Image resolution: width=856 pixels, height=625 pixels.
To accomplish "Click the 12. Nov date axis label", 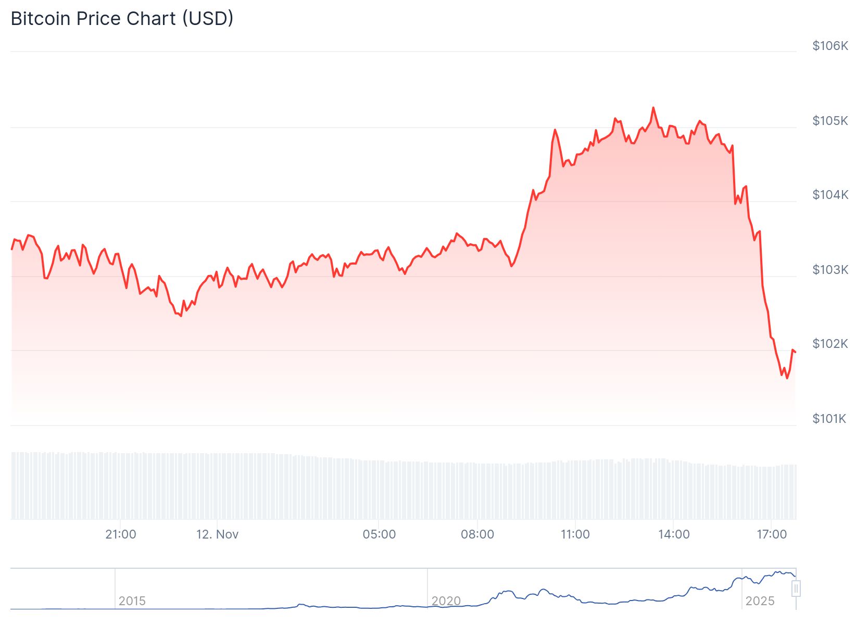I will [x=217, y=534].
